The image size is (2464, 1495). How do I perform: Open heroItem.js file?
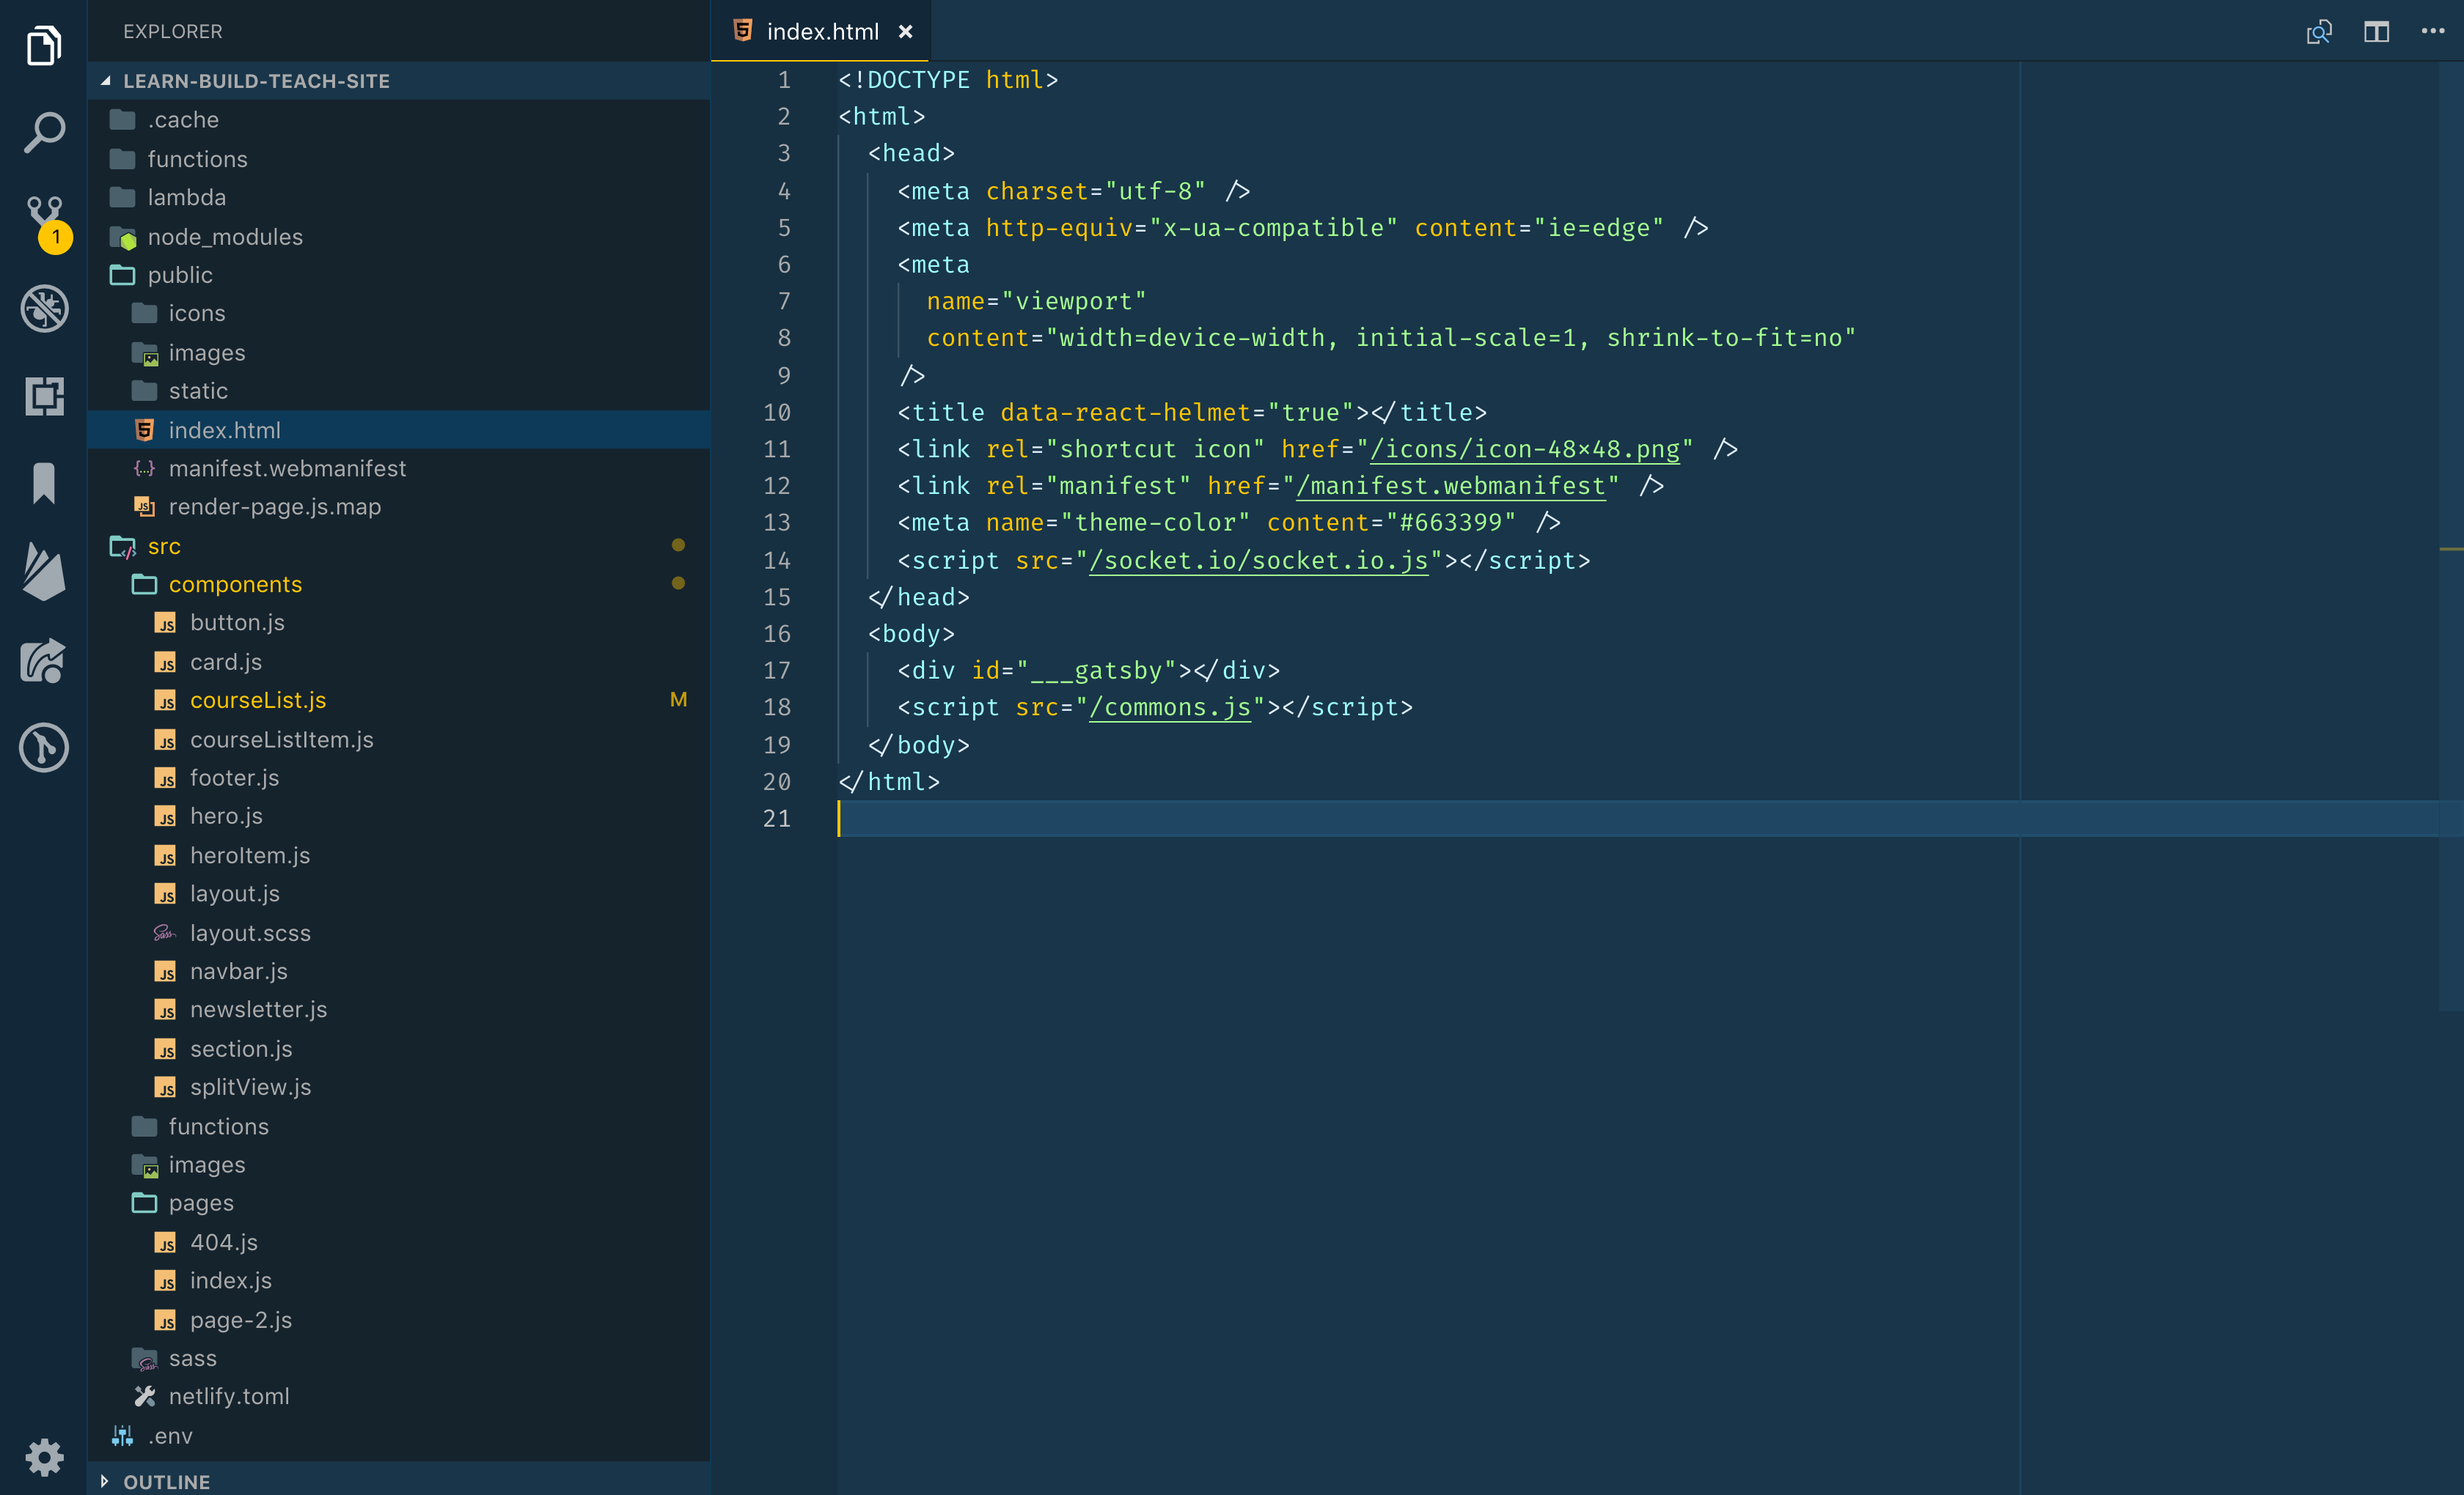pyautogui.click(x=399, y=855)
